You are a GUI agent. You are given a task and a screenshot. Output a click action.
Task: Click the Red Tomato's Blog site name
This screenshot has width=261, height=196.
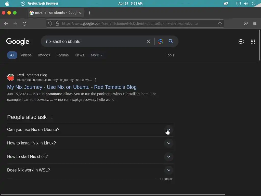tap(32, 75)
